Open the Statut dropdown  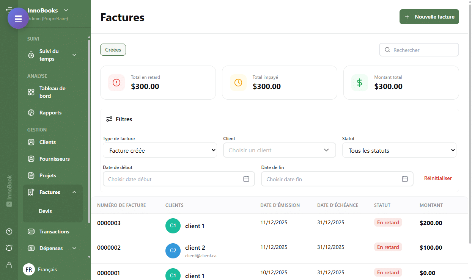pos(399,150)
